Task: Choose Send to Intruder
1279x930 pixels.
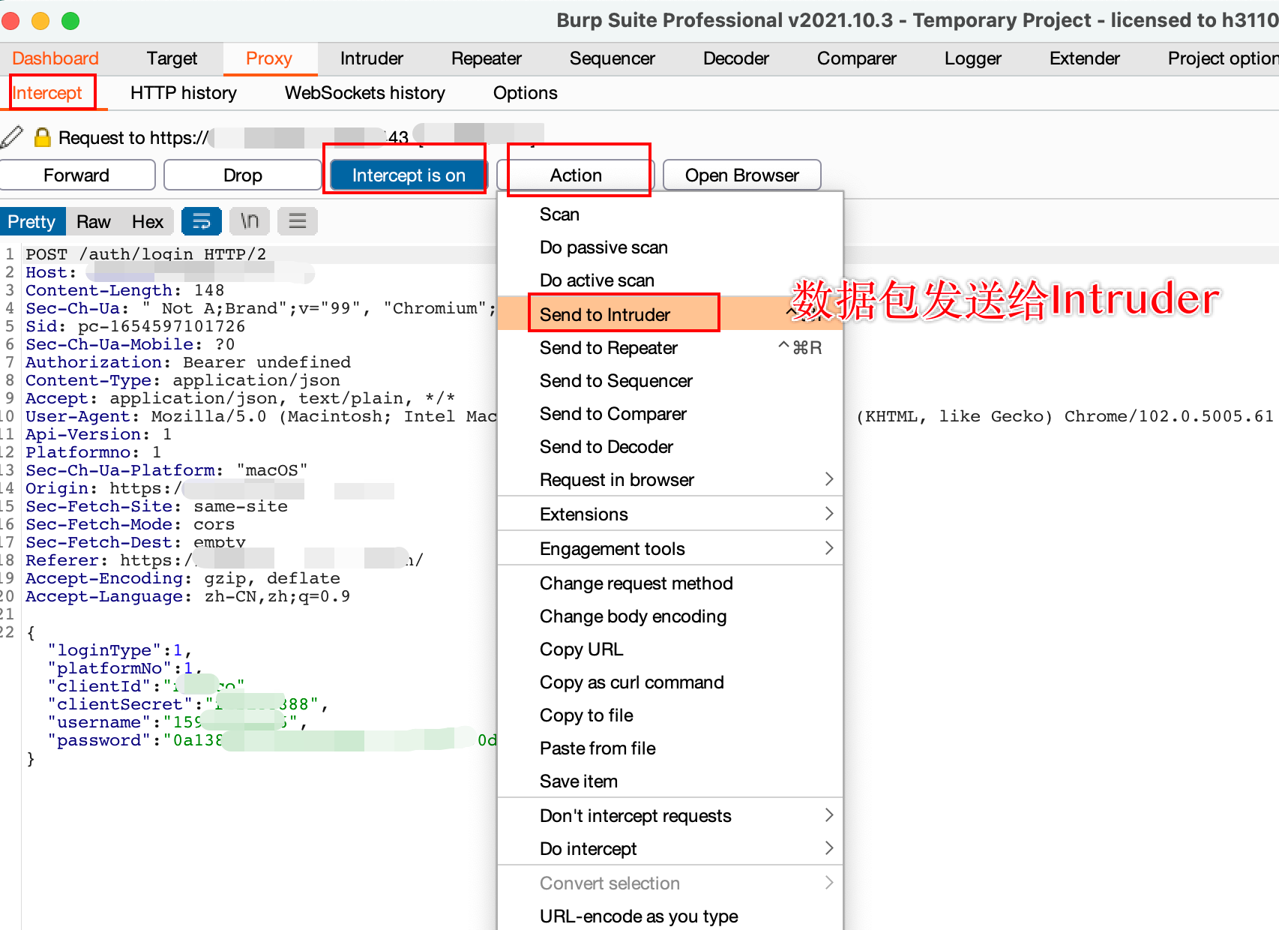Action: tap(670, 314)
